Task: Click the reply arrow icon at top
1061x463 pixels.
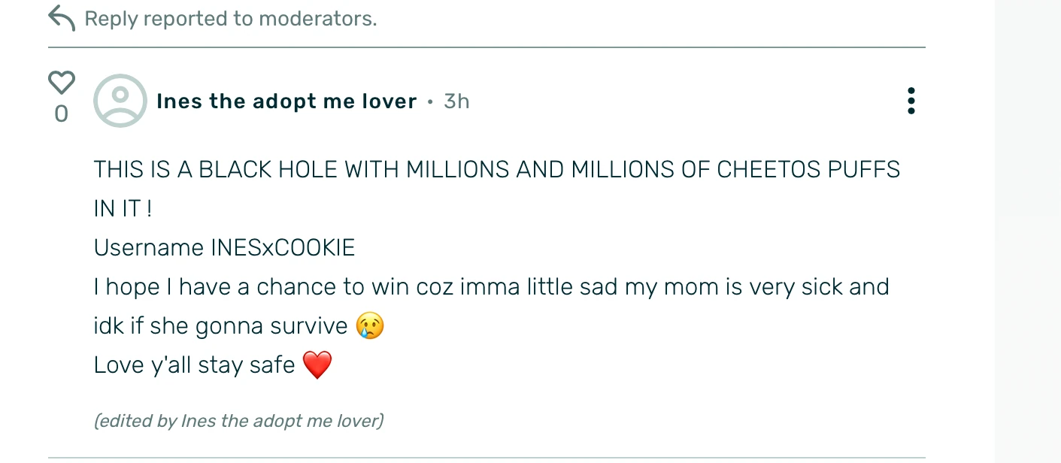Action: click(62, 18)
